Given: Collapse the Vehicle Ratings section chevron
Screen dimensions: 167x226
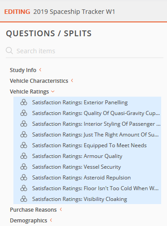Looking at the screenshot, I should tap(53, 91).
